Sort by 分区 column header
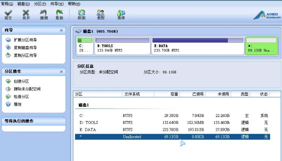 [98, 94]
